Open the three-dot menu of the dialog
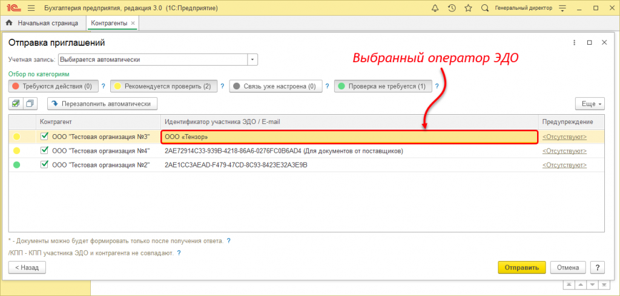The height and width of the screenshot is (296, 620). (x=576, y=43)
